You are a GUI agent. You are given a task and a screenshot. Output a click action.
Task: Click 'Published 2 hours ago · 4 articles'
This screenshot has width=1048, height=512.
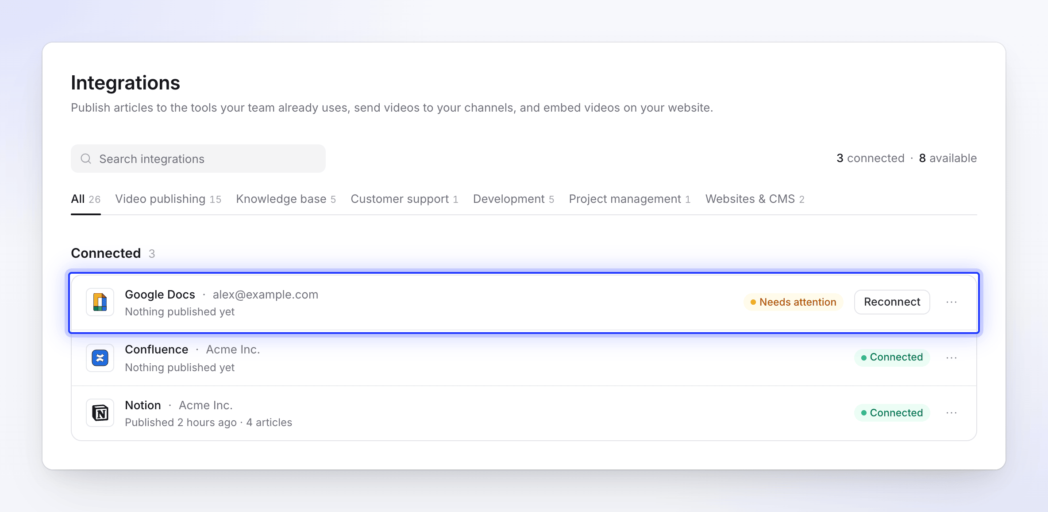(208, 423)
